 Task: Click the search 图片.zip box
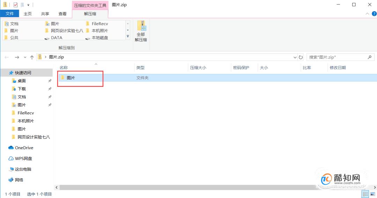340,57
